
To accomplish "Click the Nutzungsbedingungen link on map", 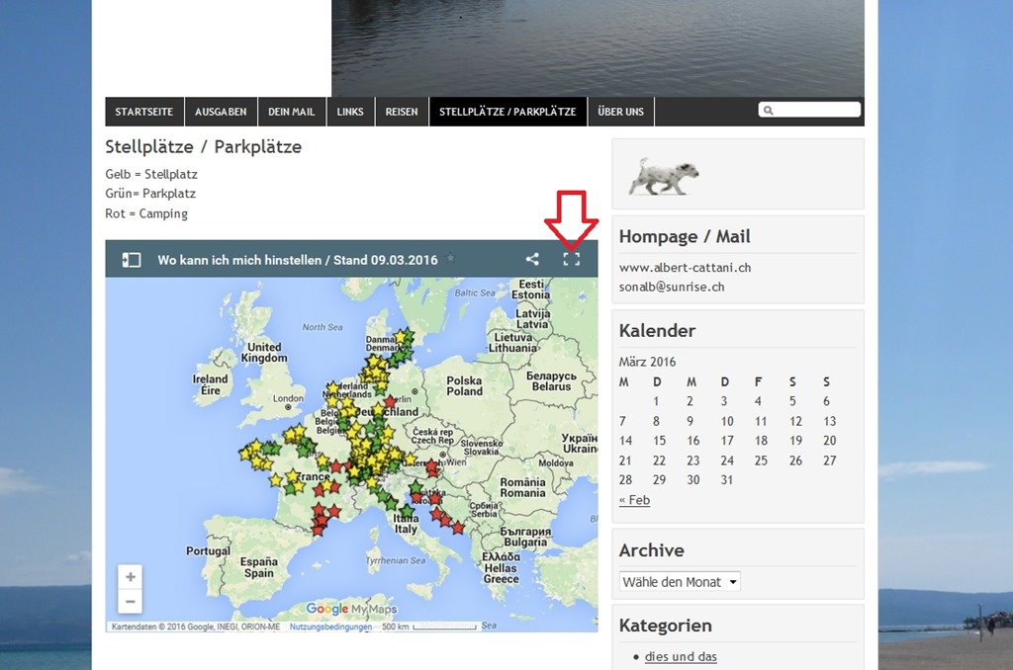I will [330, 627].
